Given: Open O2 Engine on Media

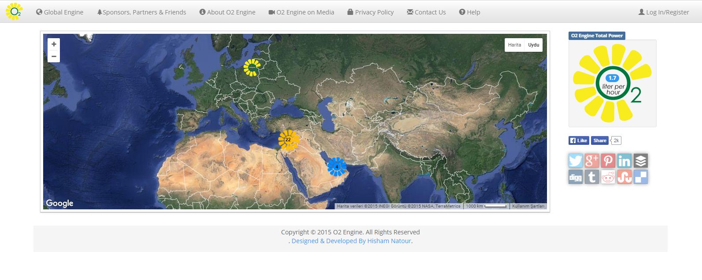Looking at the screenshot, I should click(x=301, y=12).
